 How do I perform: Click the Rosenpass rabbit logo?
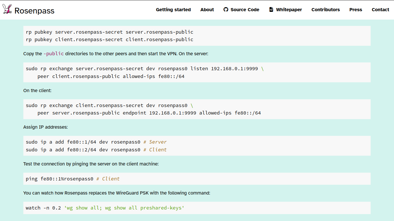click(x=7, y=9)
